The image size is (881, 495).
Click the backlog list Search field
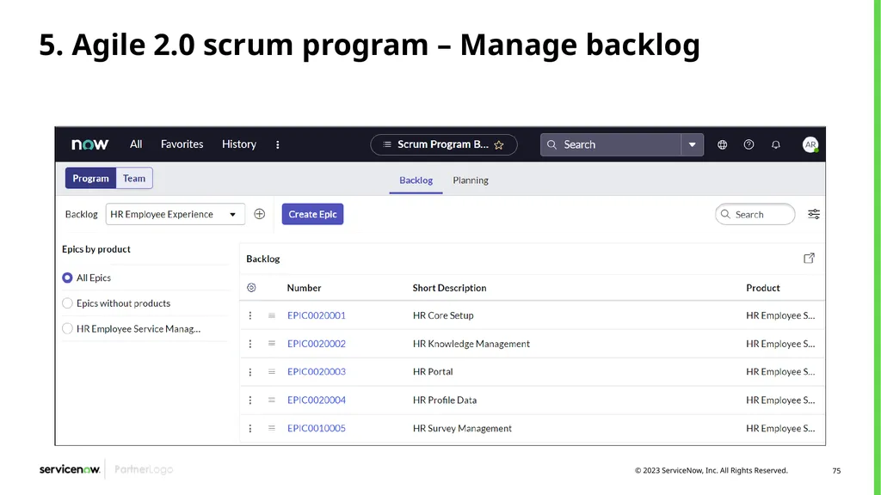point(755,214)
